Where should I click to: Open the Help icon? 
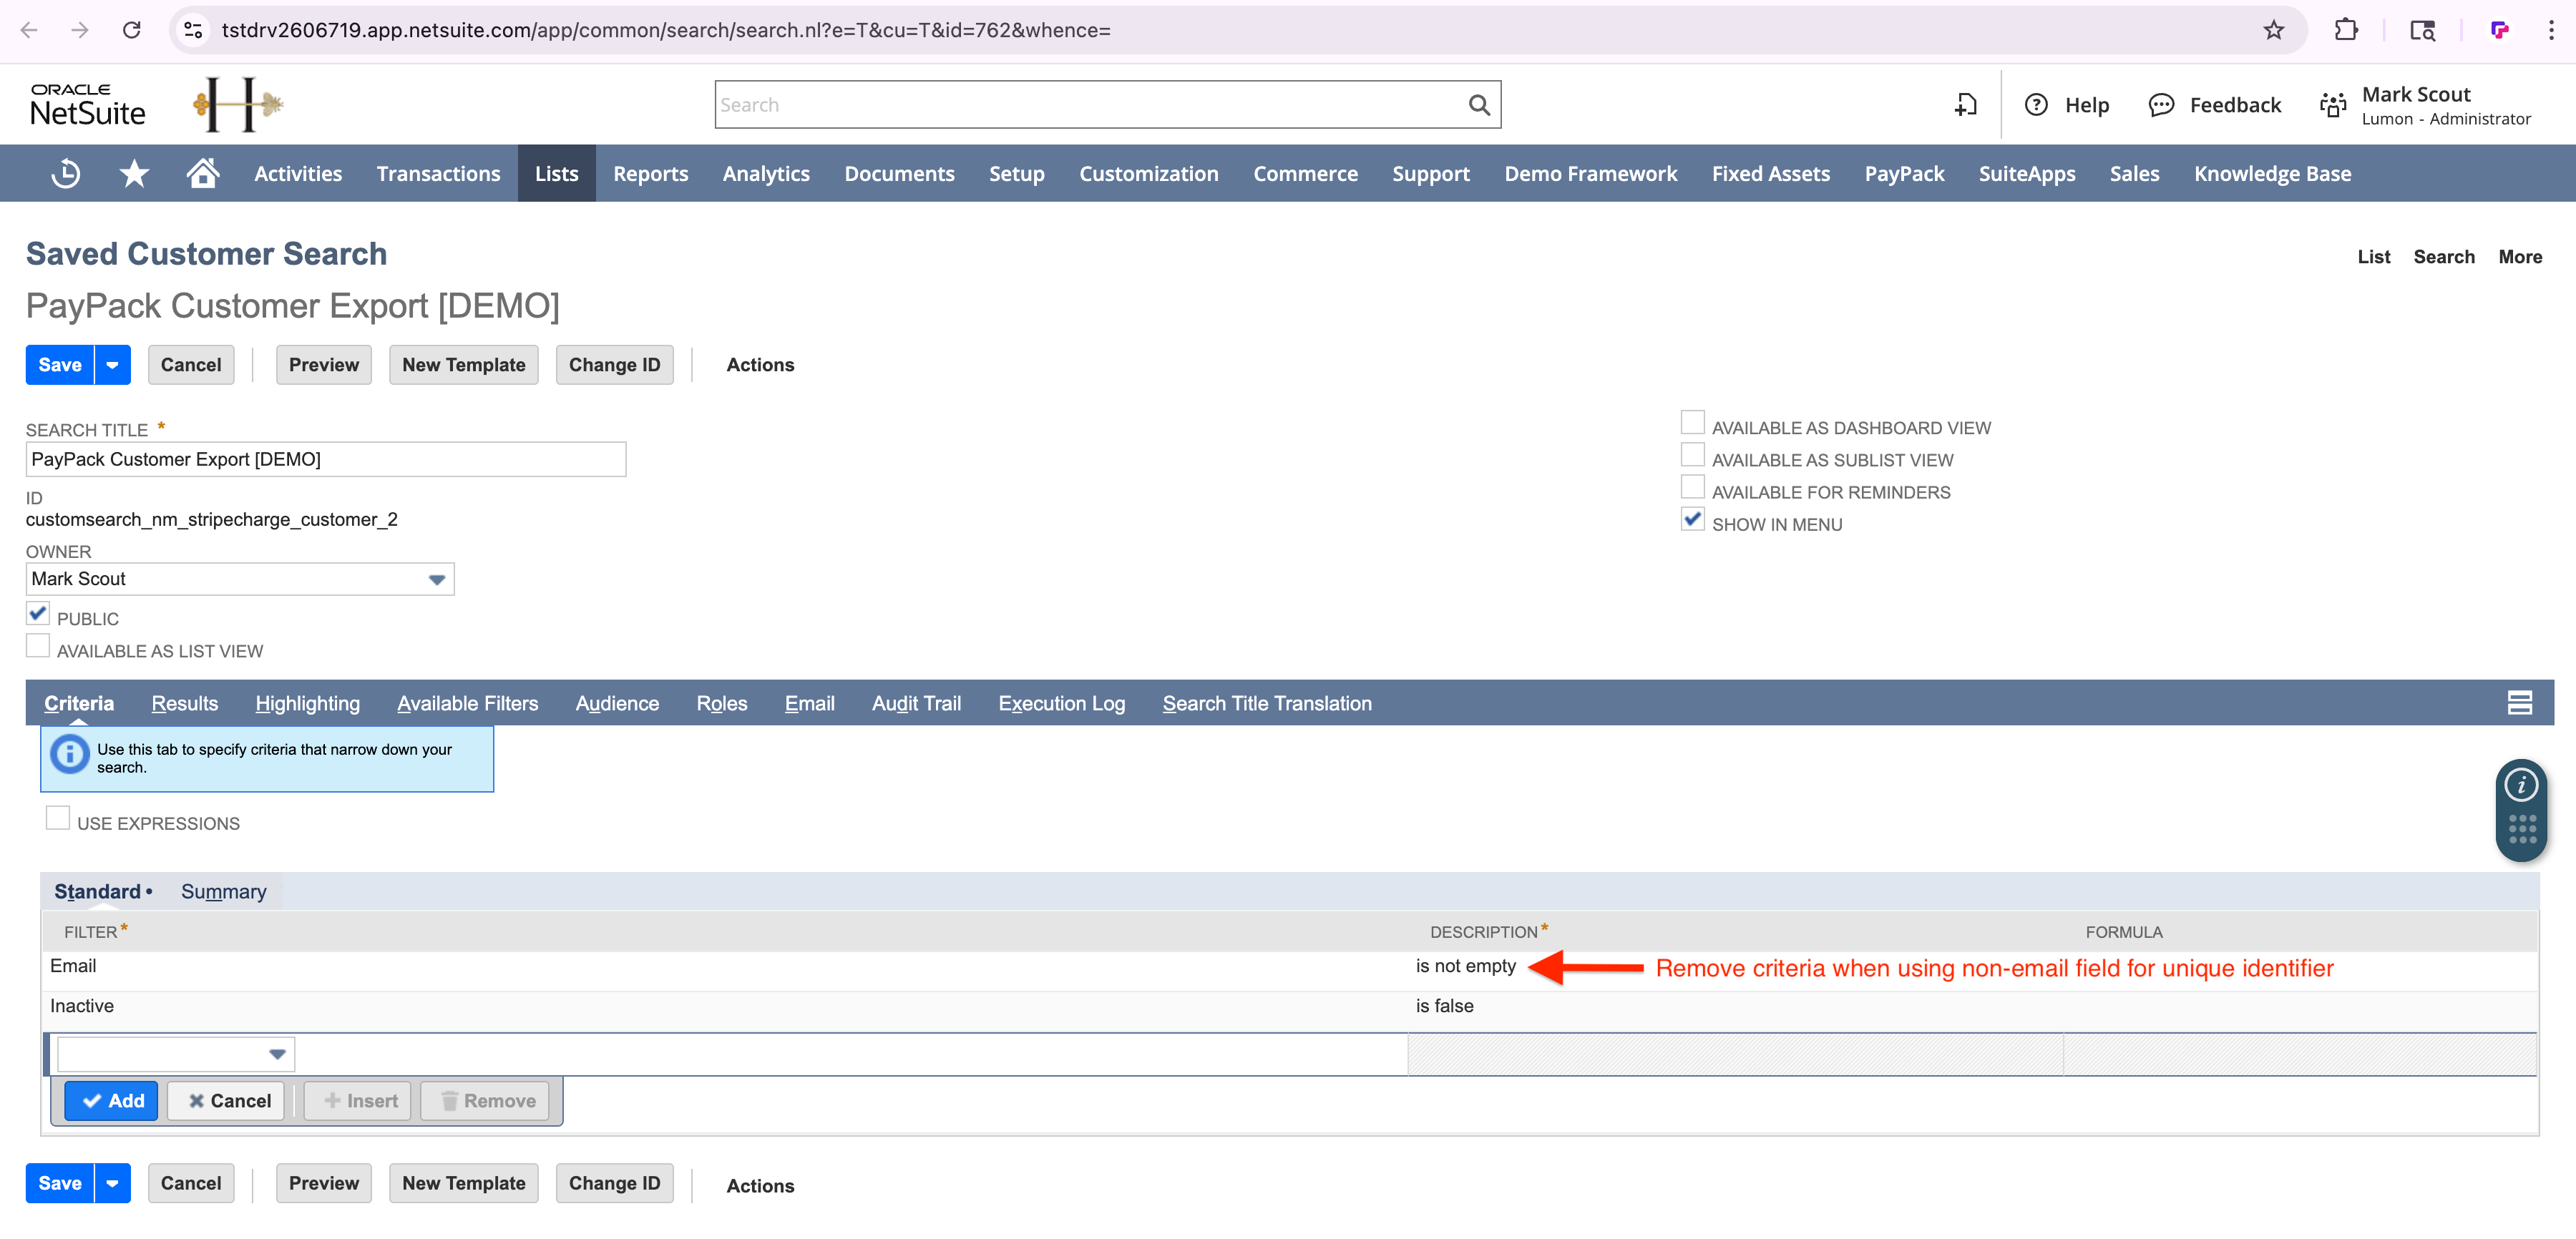(x=2037, y=104)
